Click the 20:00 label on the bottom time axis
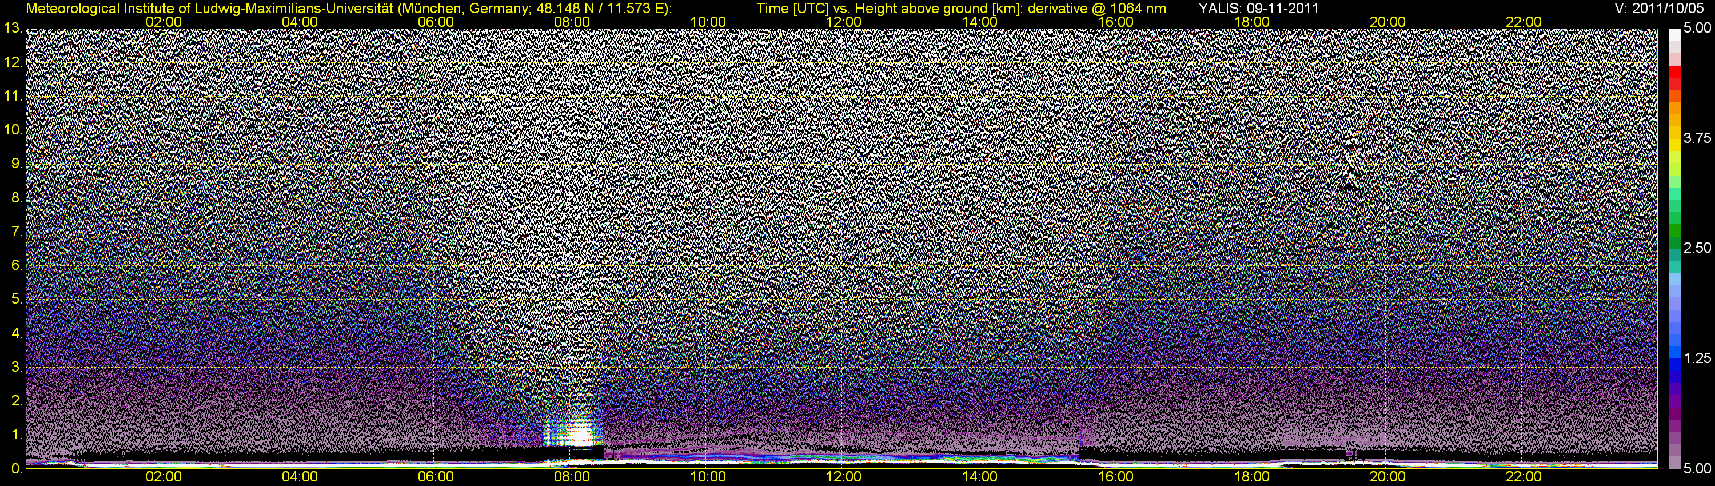The image size is (1715, 486). pos(1387,477)
